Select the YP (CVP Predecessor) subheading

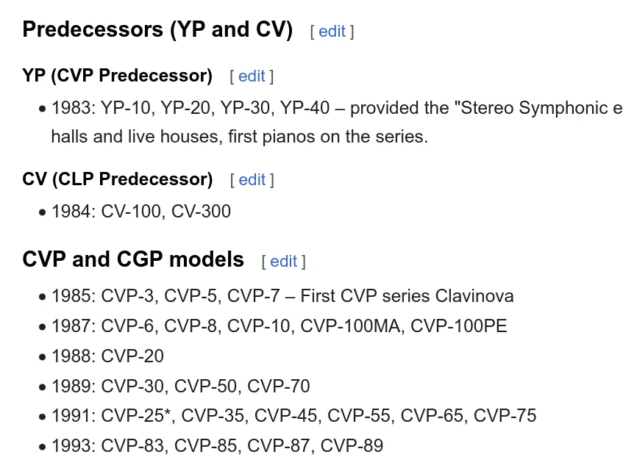[x=118, y=76]
